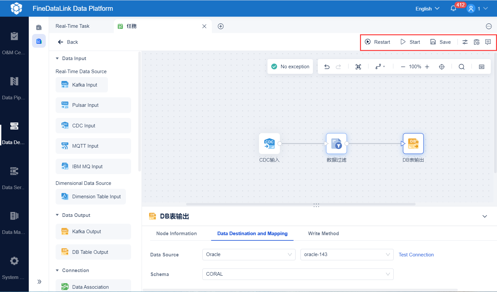Zoom in the canvas
This screenshot has height=292, width=497.
pos(427,67)
